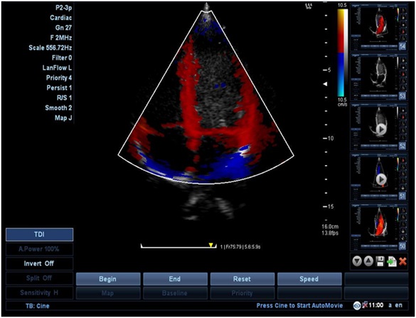Click the scroll up arrow icon under thumbnails
The image size is (416, 318).
tap(368, 262)
